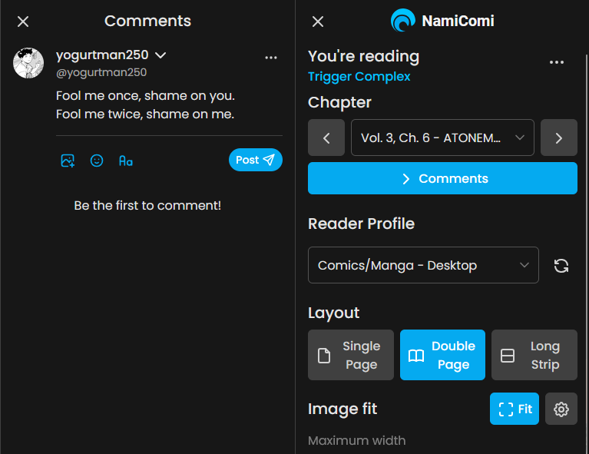Image resolution: width=589 pixels, height=454 pixels.
Task: Open the emoji picker icon
Action: tap(97, 161)
